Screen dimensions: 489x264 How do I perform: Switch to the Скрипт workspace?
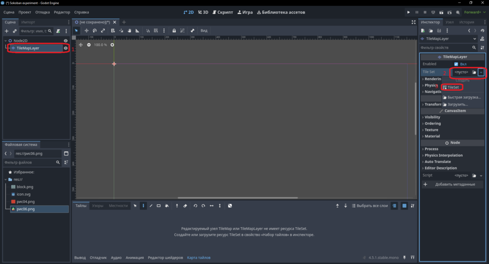pyautogui.click(x=223, y=12)
